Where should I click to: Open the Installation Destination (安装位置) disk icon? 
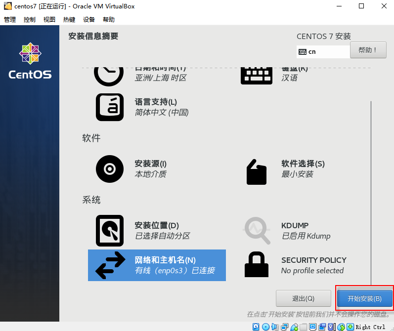tap(110, 231)
